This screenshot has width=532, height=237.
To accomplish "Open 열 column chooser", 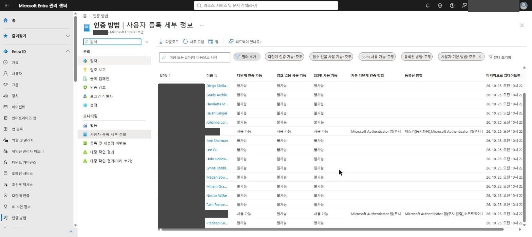I will pyautogui.click(x=213, y=42).
